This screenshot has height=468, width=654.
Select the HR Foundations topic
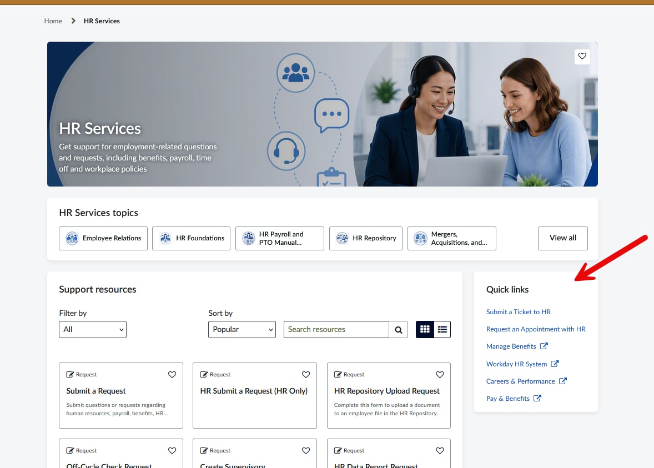coord(191,238)
